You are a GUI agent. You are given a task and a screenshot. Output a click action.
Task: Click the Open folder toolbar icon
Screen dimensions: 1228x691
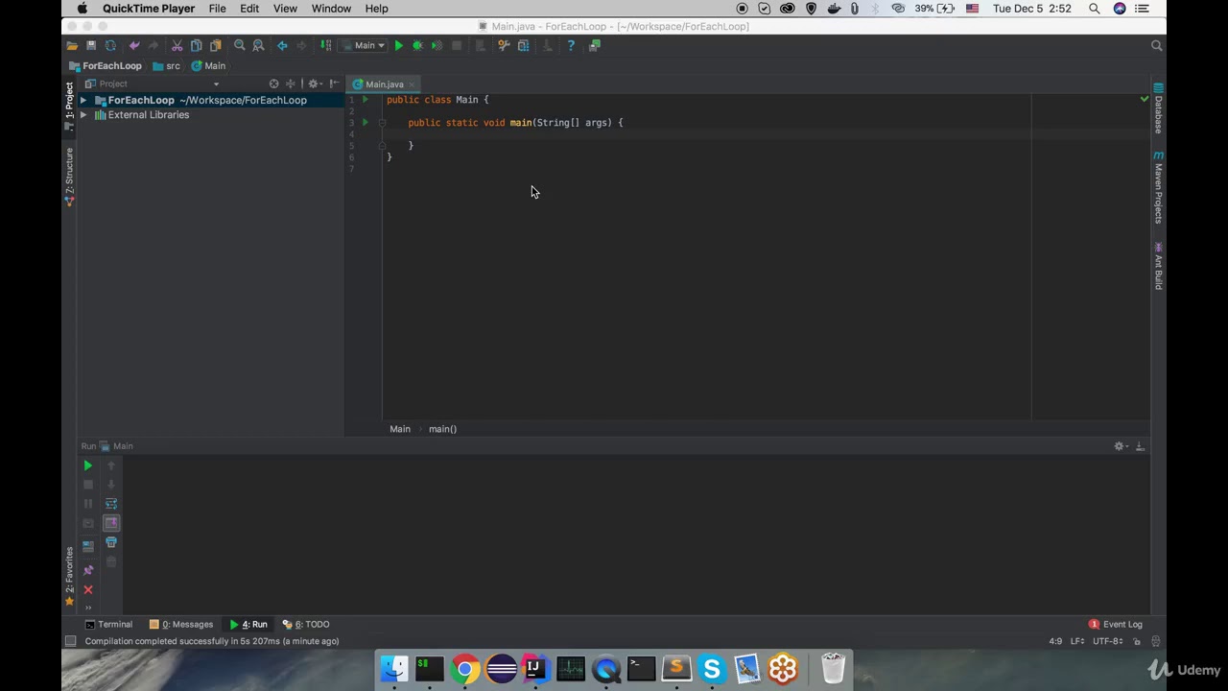[x=72, y=45]
